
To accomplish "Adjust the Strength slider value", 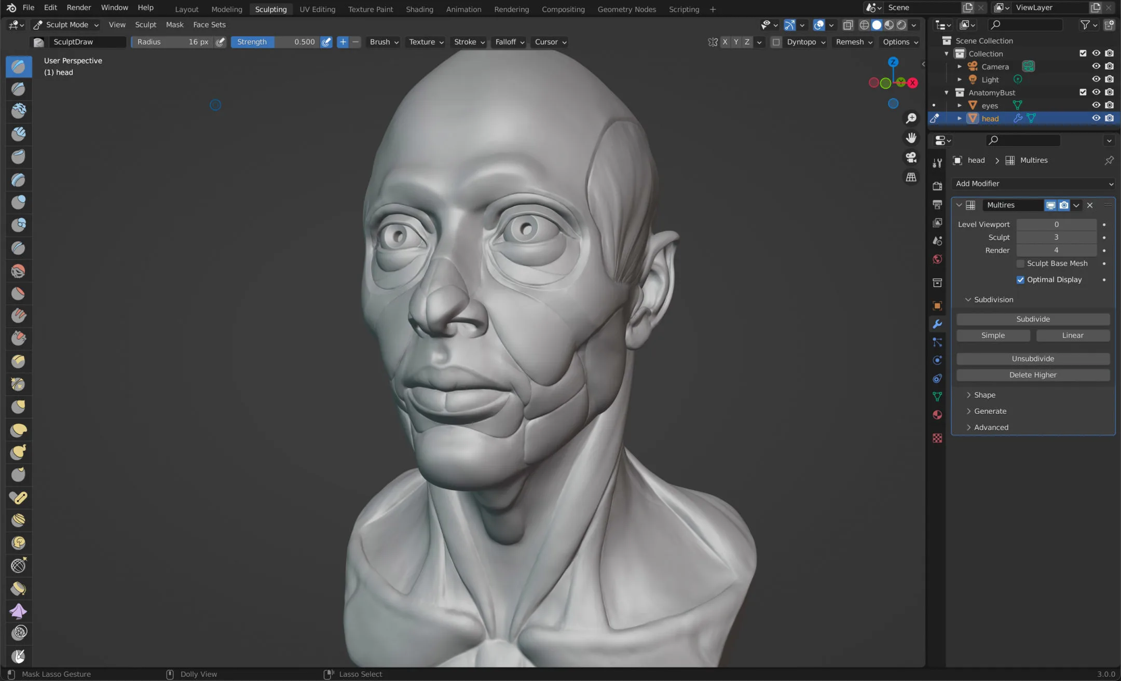I will [x=304, y=41].
